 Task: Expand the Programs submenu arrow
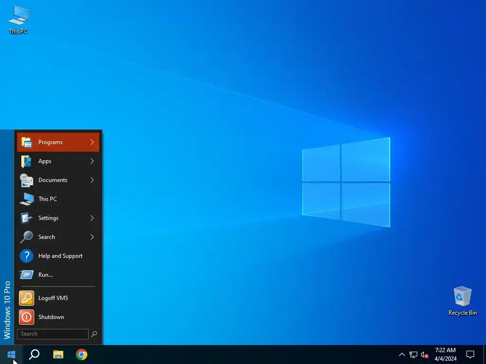pos(92,142)
